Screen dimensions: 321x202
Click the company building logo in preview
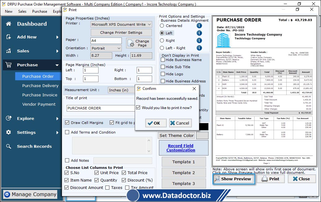[x=223, y=40]
